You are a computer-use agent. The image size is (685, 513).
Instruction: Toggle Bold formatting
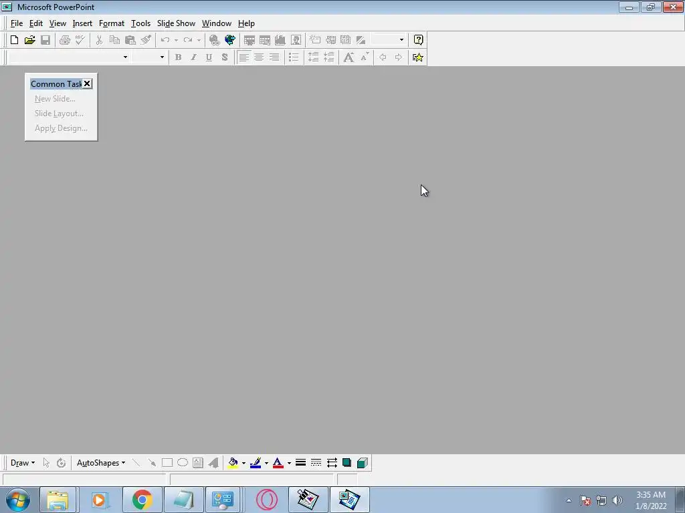[178, 57]
